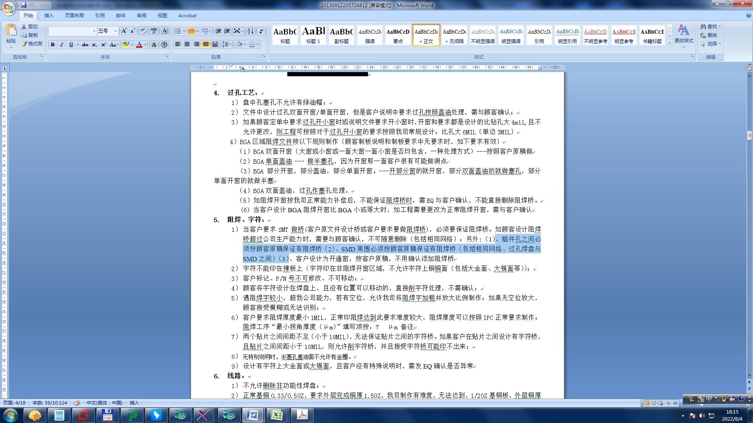Open the Office button menu

pyautogui.click(x=9, y=9)
